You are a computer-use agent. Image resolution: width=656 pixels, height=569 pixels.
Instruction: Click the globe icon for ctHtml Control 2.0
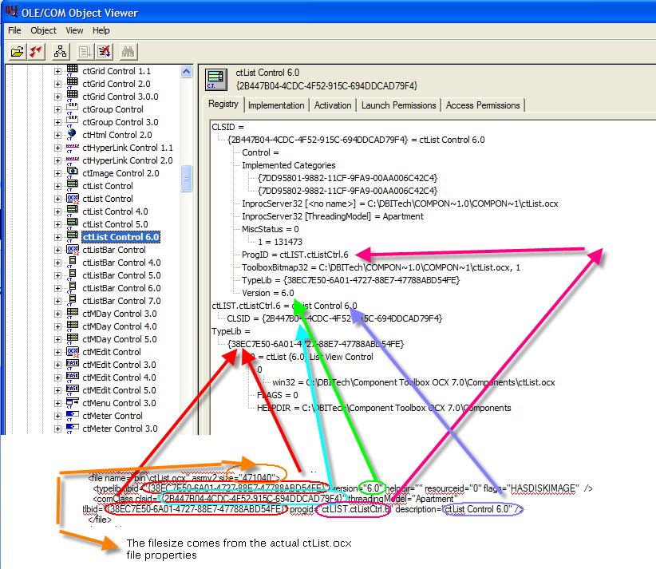coord(72,135)
